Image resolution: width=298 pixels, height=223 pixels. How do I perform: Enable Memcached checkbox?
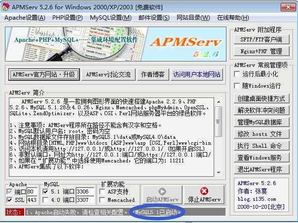[103, 200]
